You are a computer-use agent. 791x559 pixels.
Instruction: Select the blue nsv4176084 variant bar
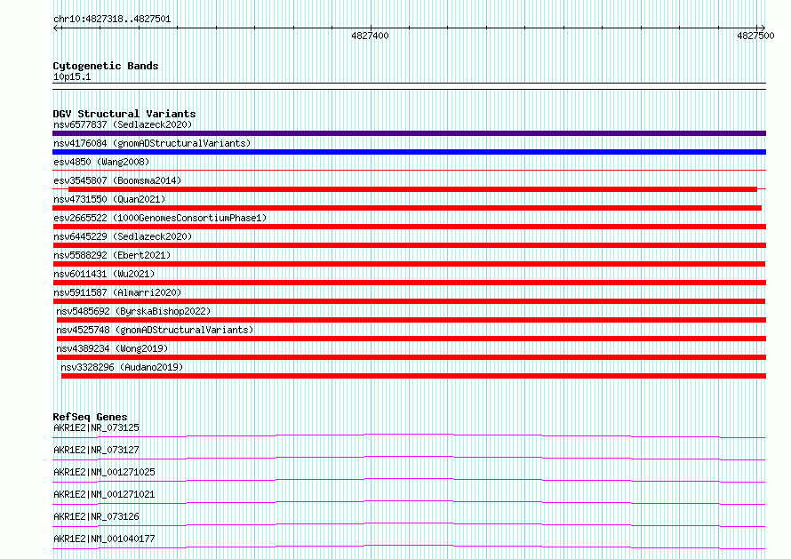[x=409, y=152]
